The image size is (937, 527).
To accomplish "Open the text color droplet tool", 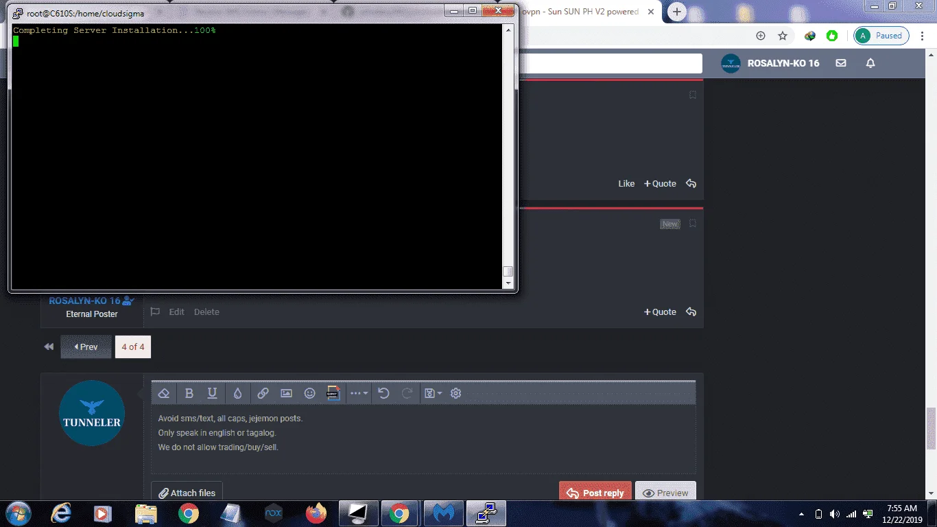I will [x=237, y=393].
